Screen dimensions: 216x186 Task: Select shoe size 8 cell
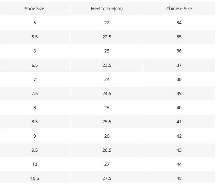(35, 107)
